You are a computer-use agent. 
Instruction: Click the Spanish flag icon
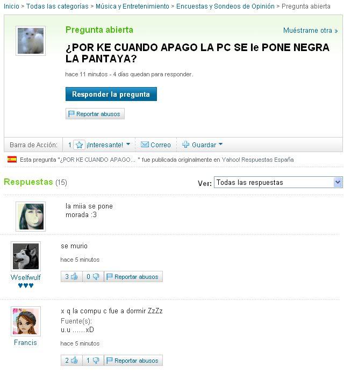(x=12, y=160)
